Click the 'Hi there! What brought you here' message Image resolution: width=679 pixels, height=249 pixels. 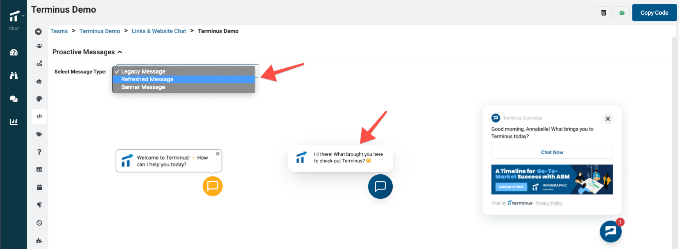click(349, 158)
